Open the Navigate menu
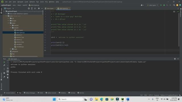 pos(20,2)
